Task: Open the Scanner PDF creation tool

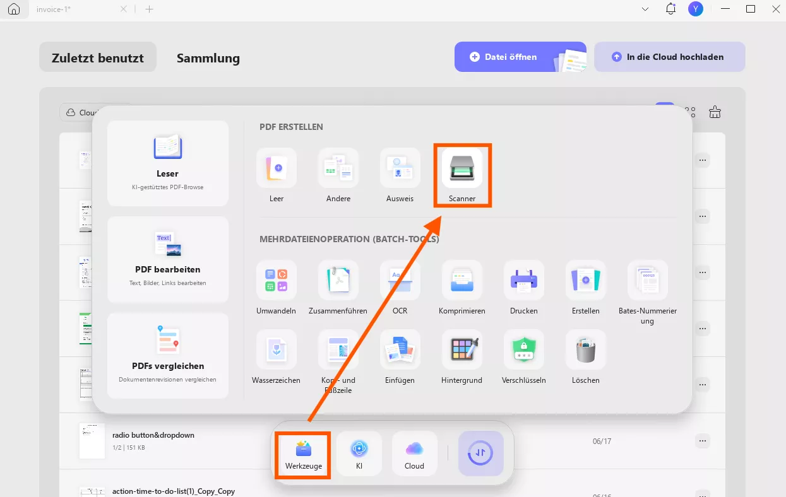Action: point(462,175)
